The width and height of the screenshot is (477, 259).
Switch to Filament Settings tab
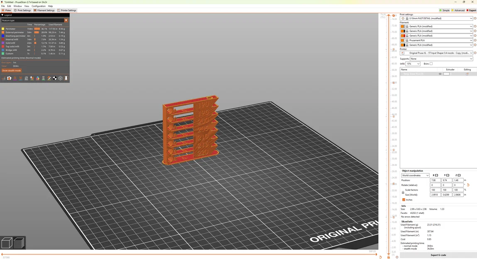(44, 10)
